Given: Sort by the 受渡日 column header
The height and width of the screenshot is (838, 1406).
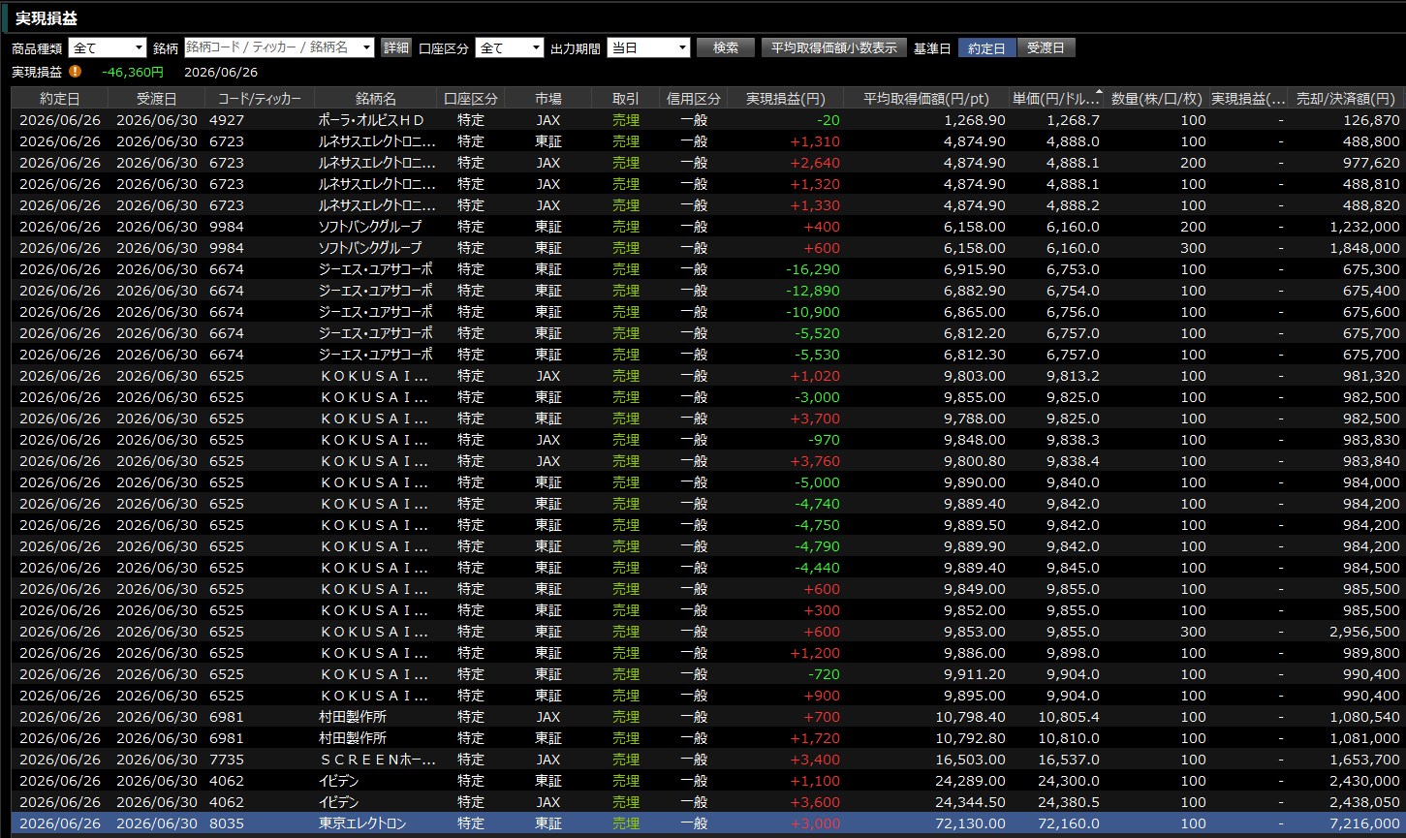Looking at the screenshot, I should pos(157,98).
